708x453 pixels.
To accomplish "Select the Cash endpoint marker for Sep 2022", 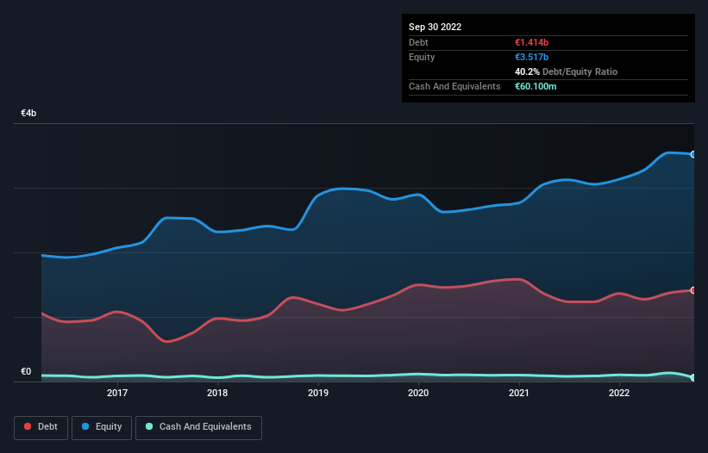I will [693, 378].
